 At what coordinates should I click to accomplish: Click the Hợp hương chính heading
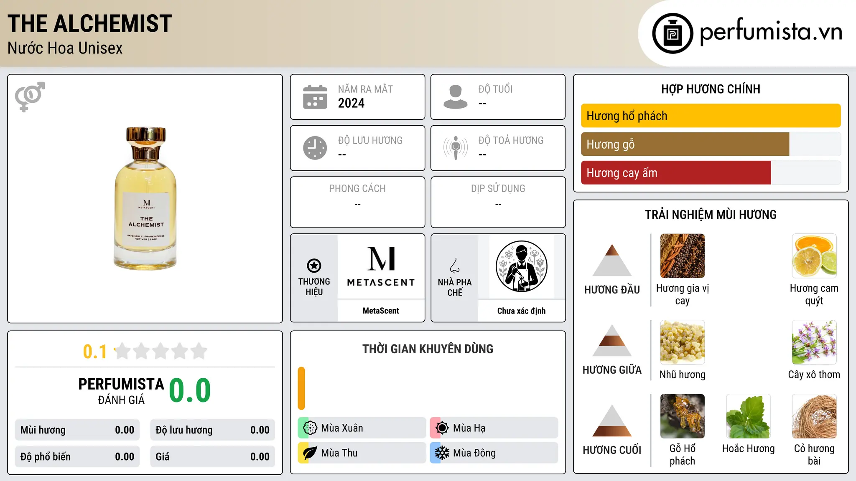pos(711,89)
